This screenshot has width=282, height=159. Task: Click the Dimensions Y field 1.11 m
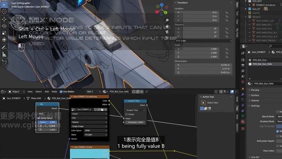pyautogui.click(x=203, y=69)
